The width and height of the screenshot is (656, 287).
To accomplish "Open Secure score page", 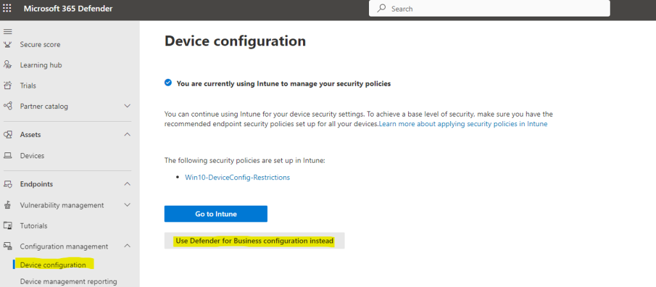I will [40, 44].
